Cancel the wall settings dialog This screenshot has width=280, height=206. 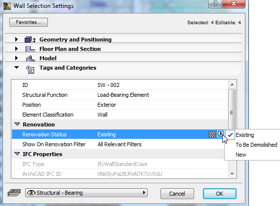pos(177,194)
